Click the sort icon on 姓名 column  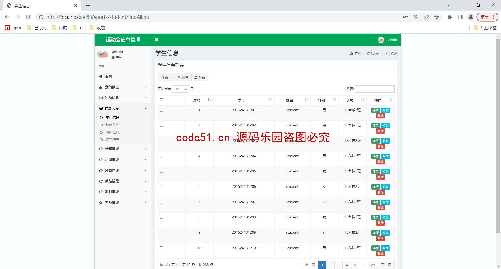306,100
